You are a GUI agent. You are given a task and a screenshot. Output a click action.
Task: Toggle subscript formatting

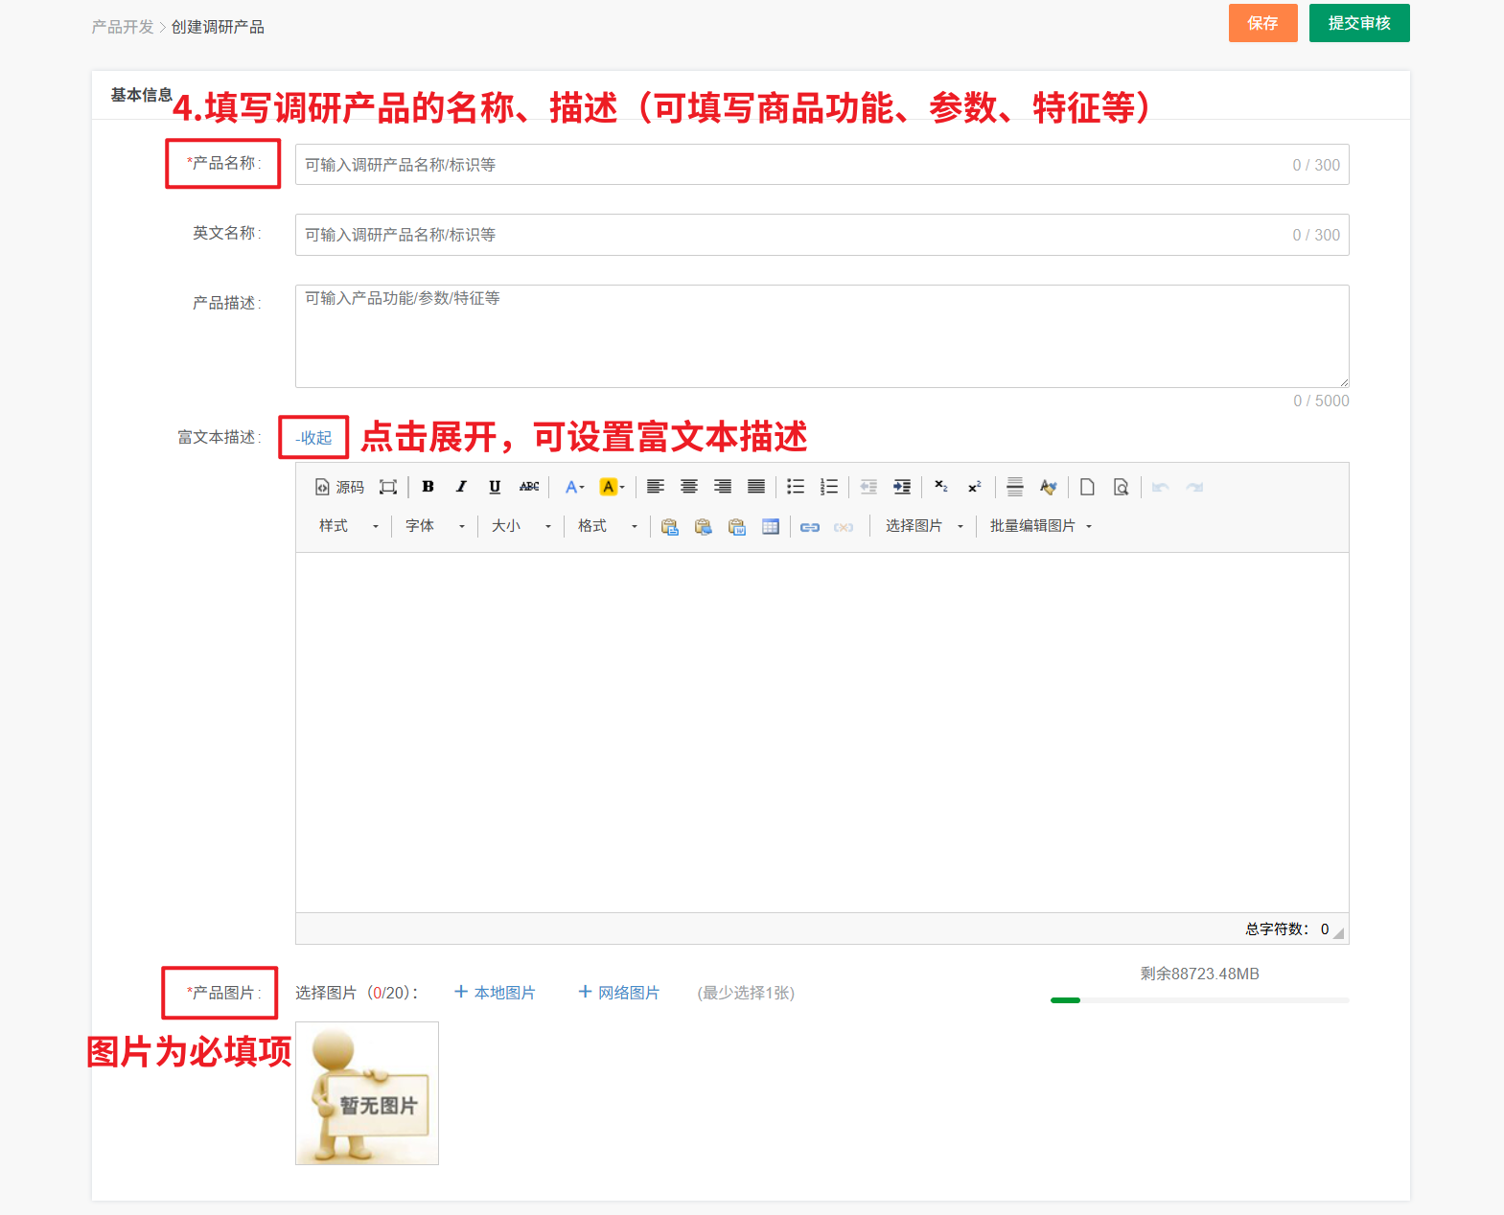tap(940, 487)
